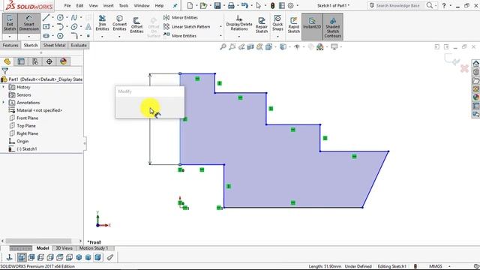The height and width of the screenshot is (270, 480).
Task: Click Move Entities
Action: (180, 35)
